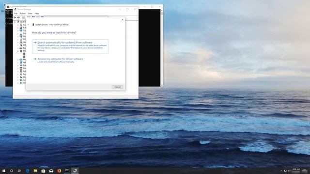Expand the Audio inputs and outputs category
Image resolution: width=310 pixels, height=174 pixels.
[18, 25]
